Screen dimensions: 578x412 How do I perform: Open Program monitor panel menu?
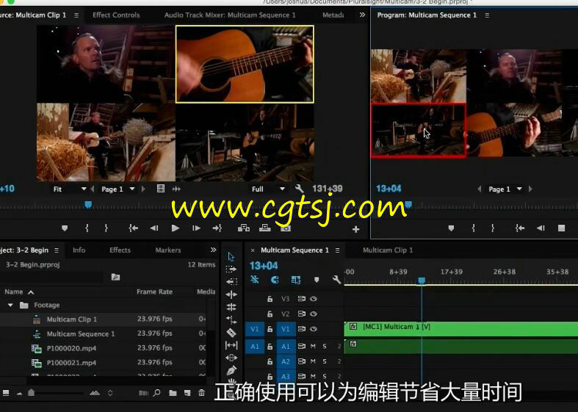click(487, 15)
